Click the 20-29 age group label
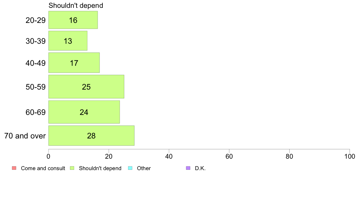358x222 pixels. pos(36,21)
